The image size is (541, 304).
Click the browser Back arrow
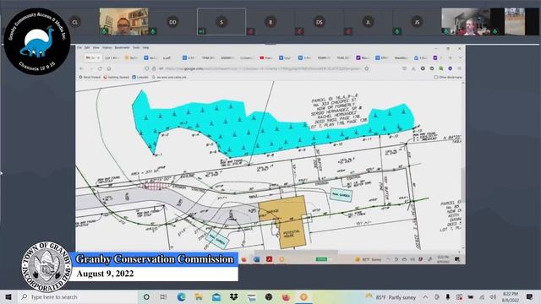pyautogui.click(x=82, y=68)
